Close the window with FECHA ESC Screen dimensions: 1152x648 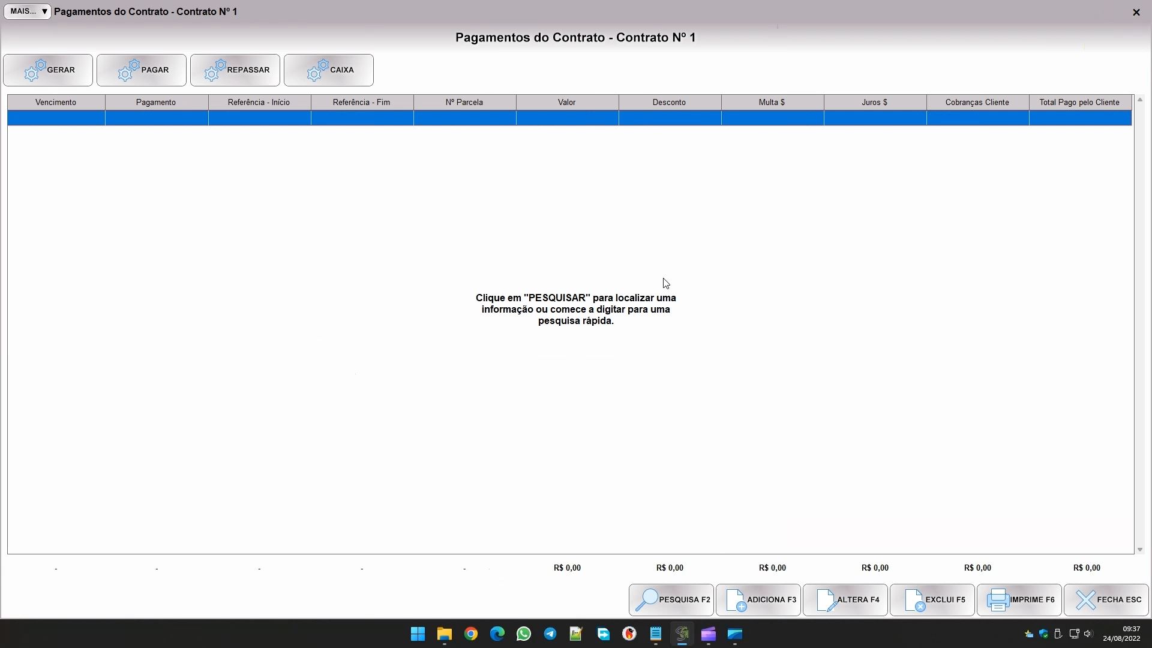(1106, 600)
